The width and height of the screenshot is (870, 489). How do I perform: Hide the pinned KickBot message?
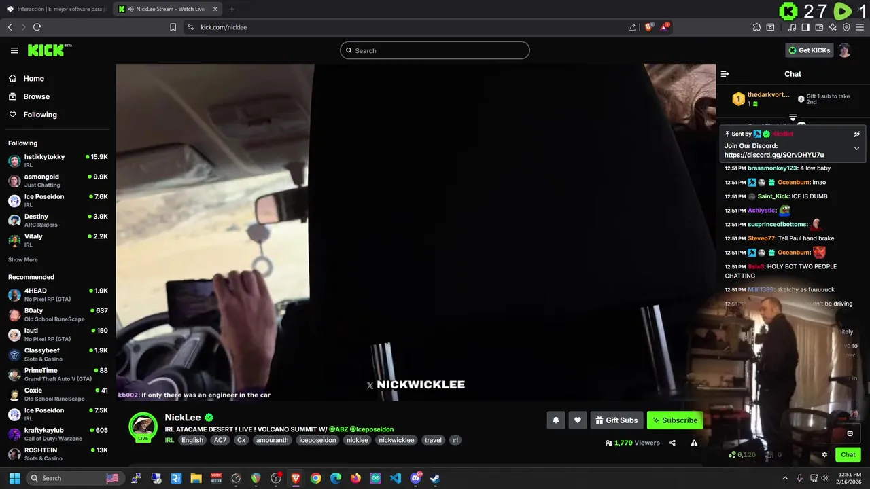pos(856,134)
